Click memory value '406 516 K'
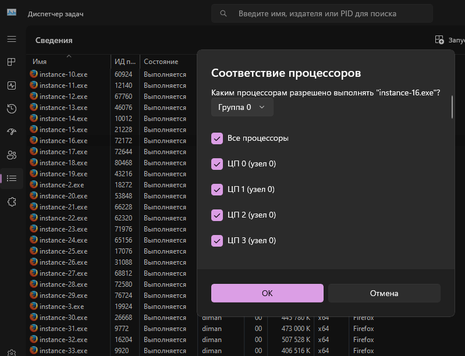465x356 pixels. coord(296,351)
